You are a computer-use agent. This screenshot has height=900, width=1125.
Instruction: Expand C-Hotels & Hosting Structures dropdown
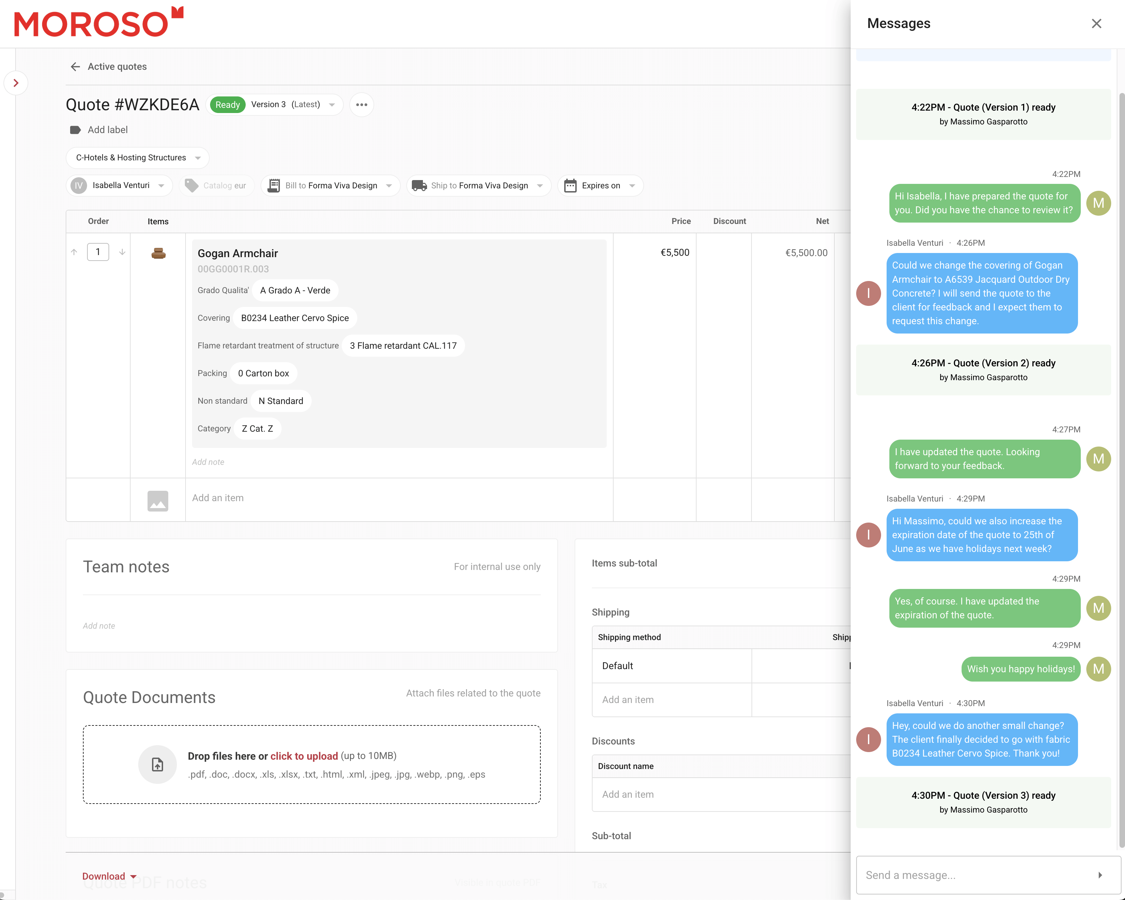(138, 158)
